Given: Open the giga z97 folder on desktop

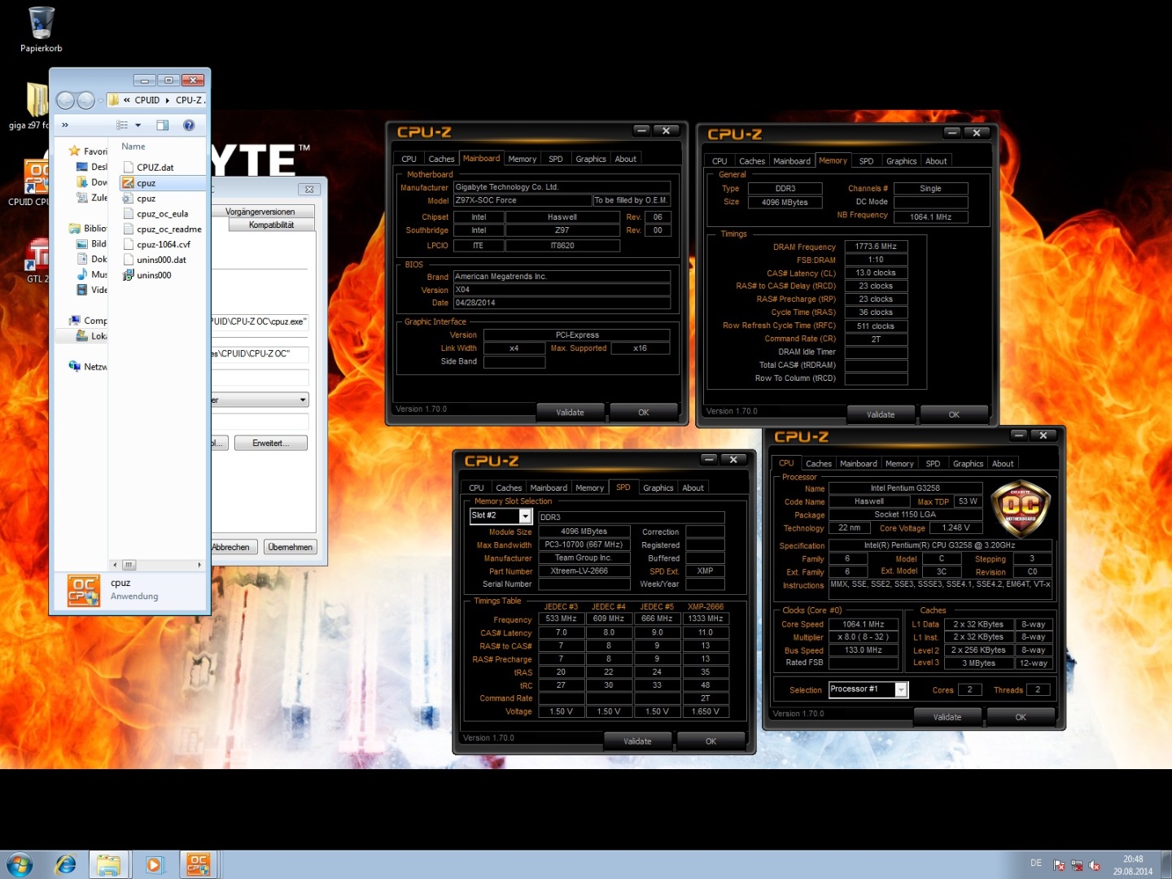Looking at the screenshot, I should click(x=37, y=106).
